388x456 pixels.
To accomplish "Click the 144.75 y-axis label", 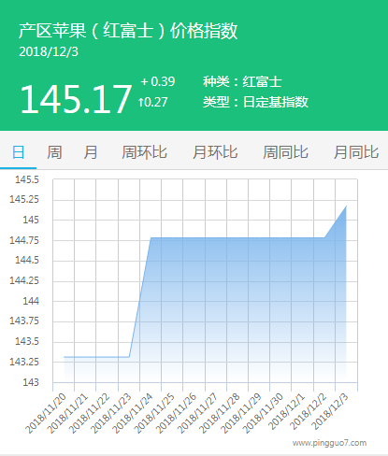I will click(24, 240).
